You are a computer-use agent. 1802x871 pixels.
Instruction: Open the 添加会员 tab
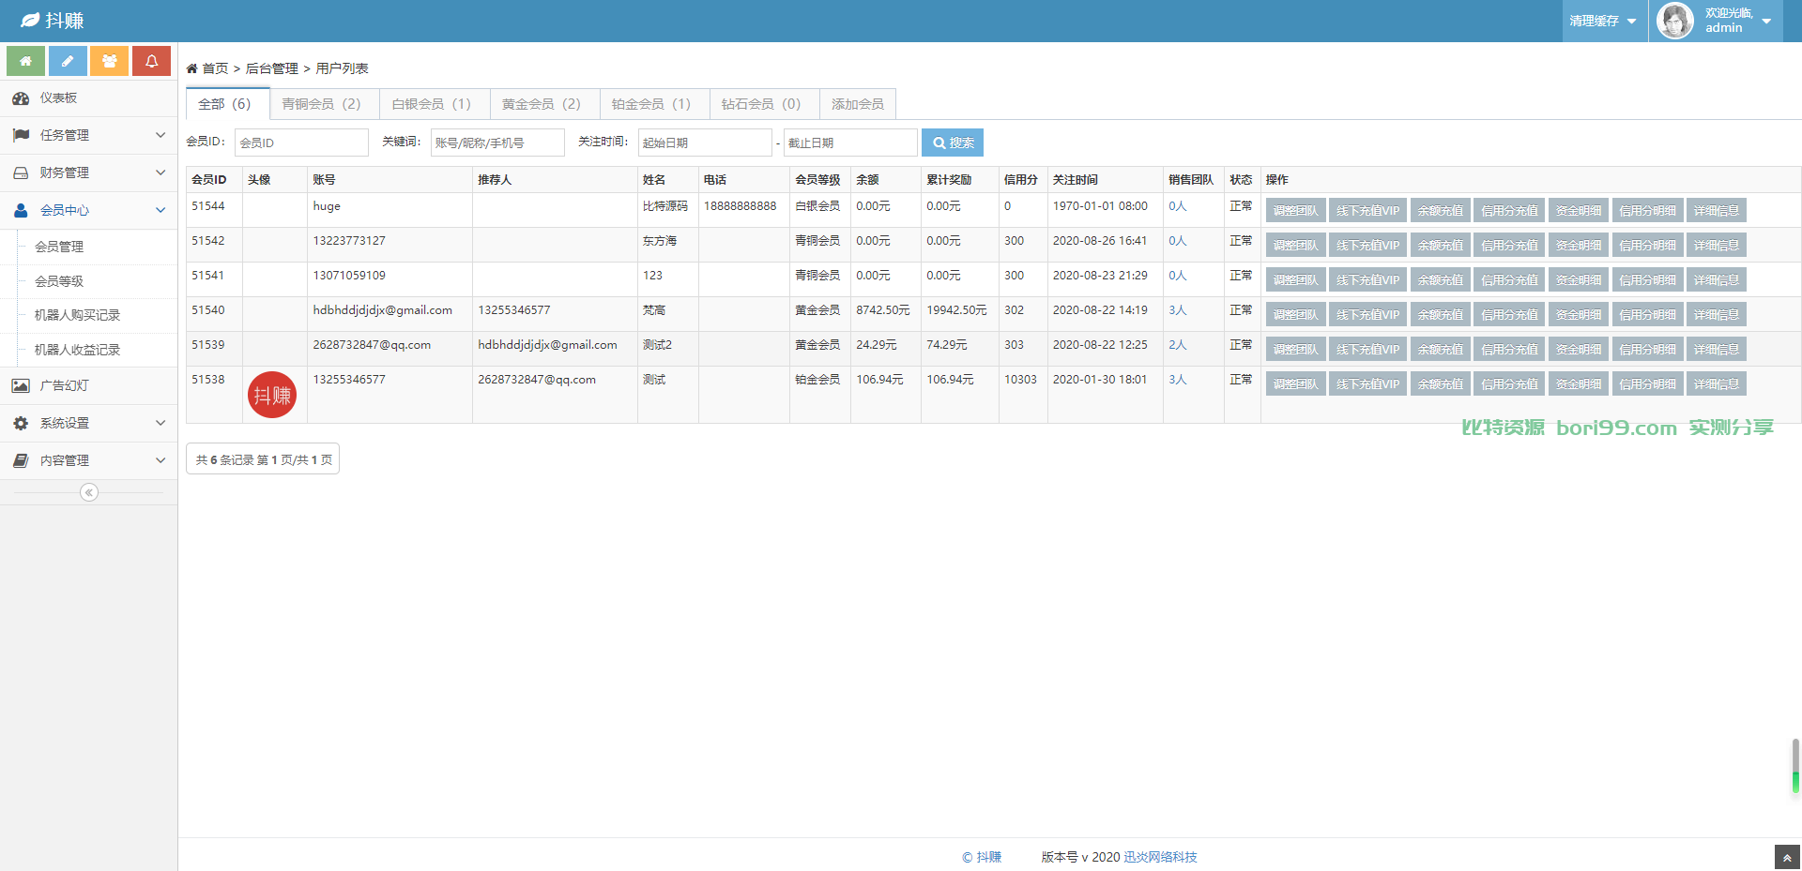point(858,104)
